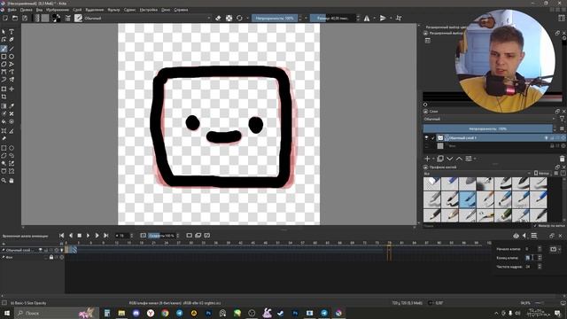Toggle eraser mode in the top toolbar
Viewport: 567px width, 319px height.
coord(218,18)
